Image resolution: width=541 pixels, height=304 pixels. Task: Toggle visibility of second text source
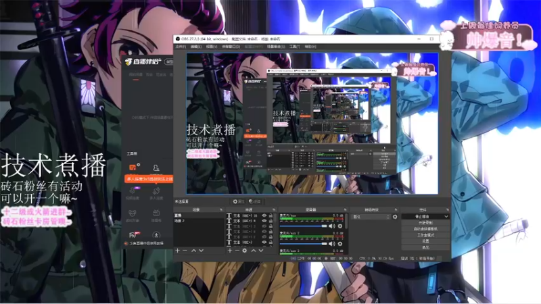(x=264, y=221)
